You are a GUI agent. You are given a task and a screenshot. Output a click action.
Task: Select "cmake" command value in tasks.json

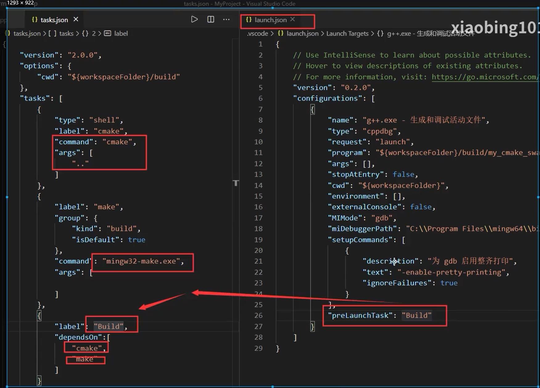(x=117, y=142)
